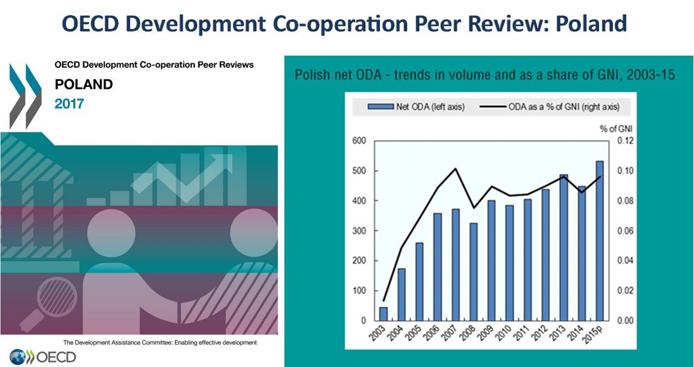
Task: Click the '600' left axis value
Action: pos(359,141)
